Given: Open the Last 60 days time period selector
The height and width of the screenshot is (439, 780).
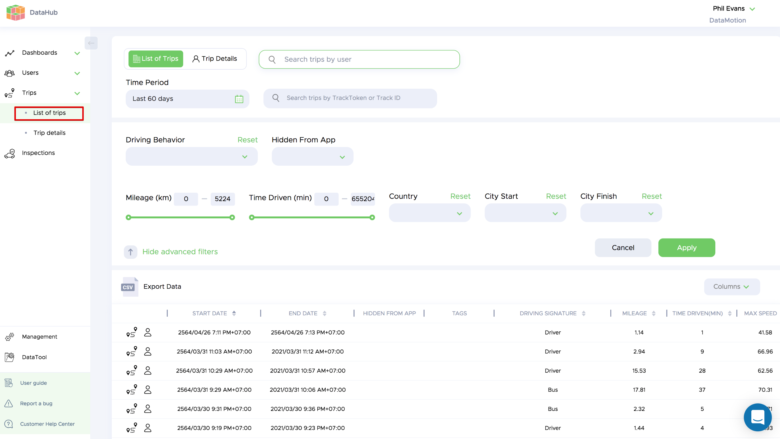Looking at the screenshot, I should [187, 99].
